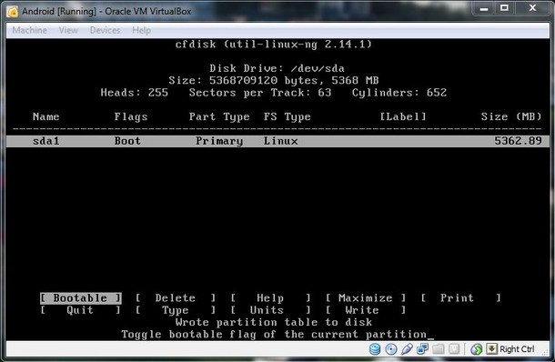This screenshot has height=362, width=555.
Task: Click the Toggle bootable flag hint line
Action: click(x=274, y=335)
